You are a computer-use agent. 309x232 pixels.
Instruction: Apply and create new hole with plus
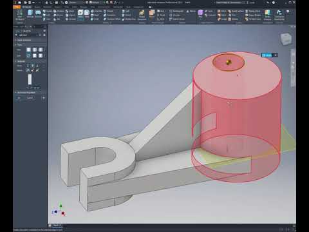(x=44, y=98)
